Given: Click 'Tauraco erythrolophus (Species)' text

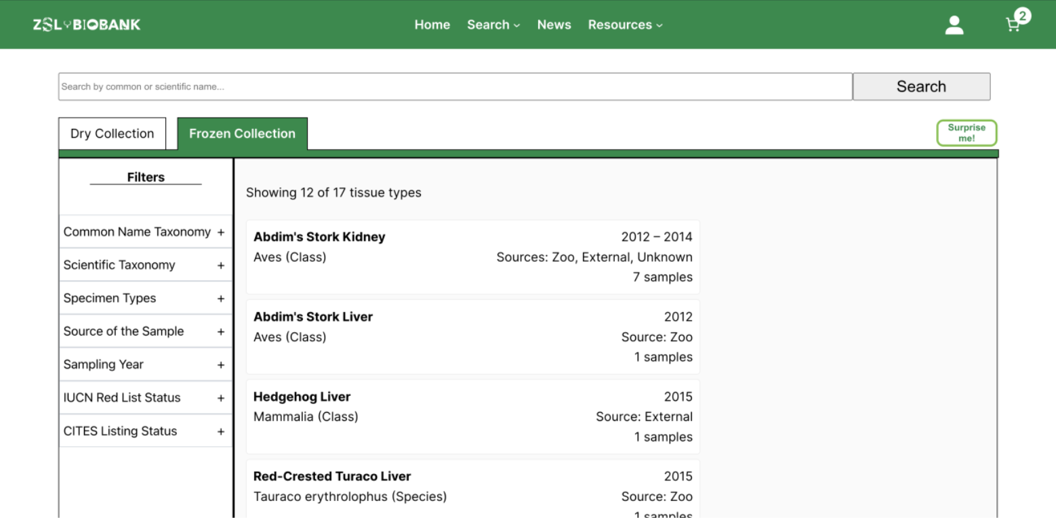Looking at the screenshot, I should [x=350, y=497].
